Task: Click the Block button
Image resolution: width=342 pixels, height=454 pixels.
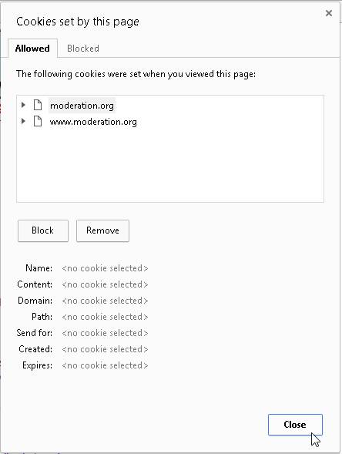Action: pos(43,230)
